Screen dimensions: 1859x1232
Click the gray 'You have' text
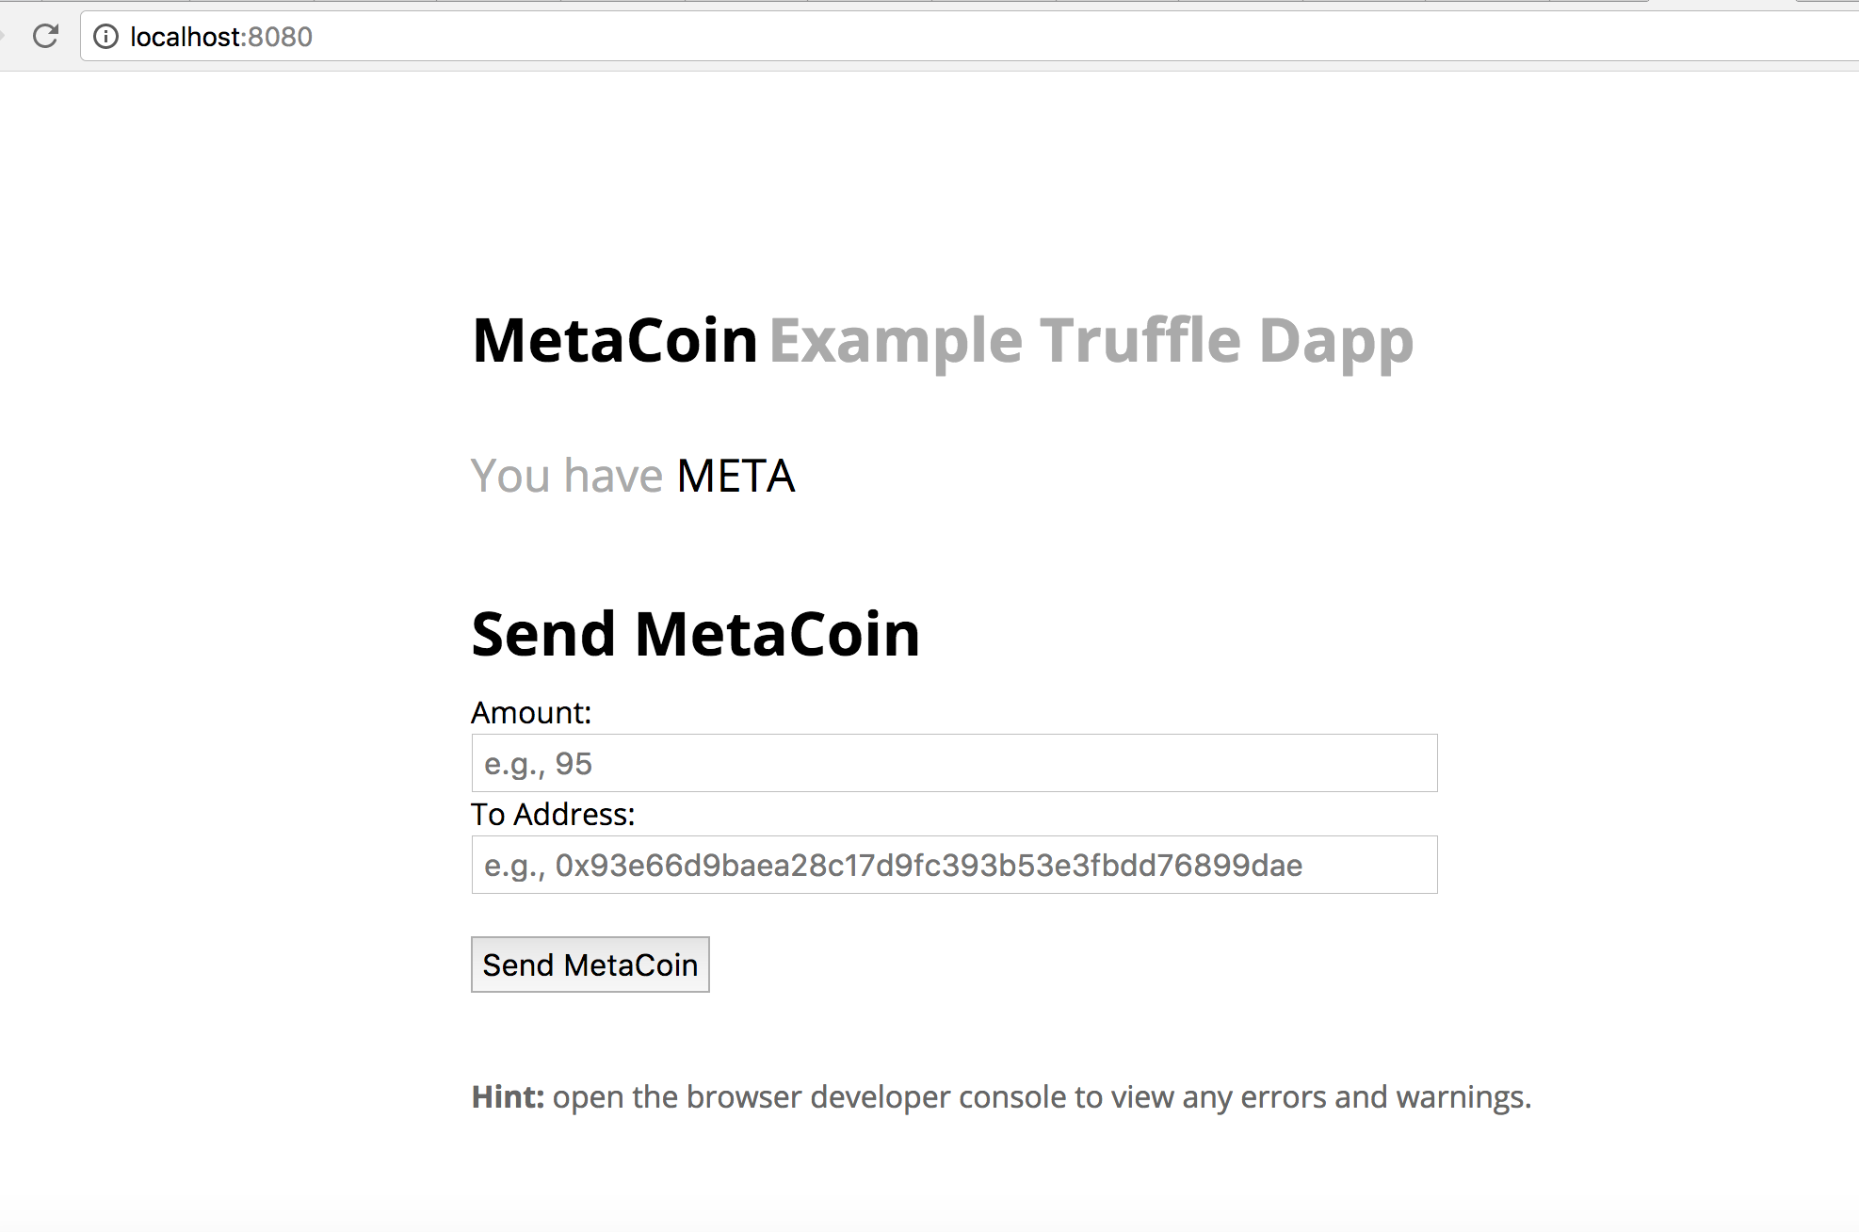click(x=567, y=476)
